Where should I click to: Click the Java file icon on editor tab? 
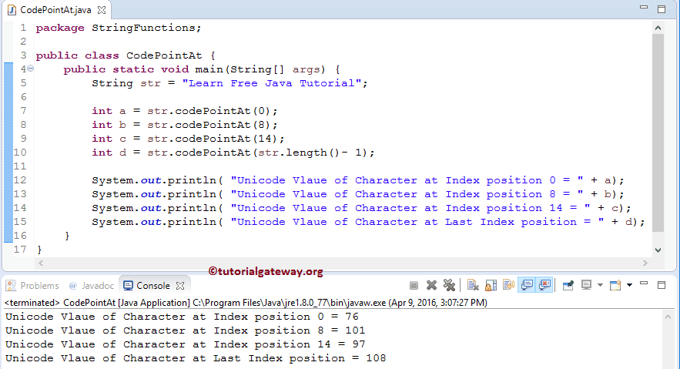(x=12, y=9)
